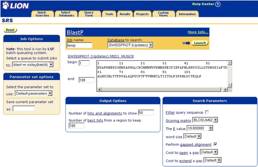Click the Save parameter set as field
Screen dimensions: 258x167
[x=24, y=108]
